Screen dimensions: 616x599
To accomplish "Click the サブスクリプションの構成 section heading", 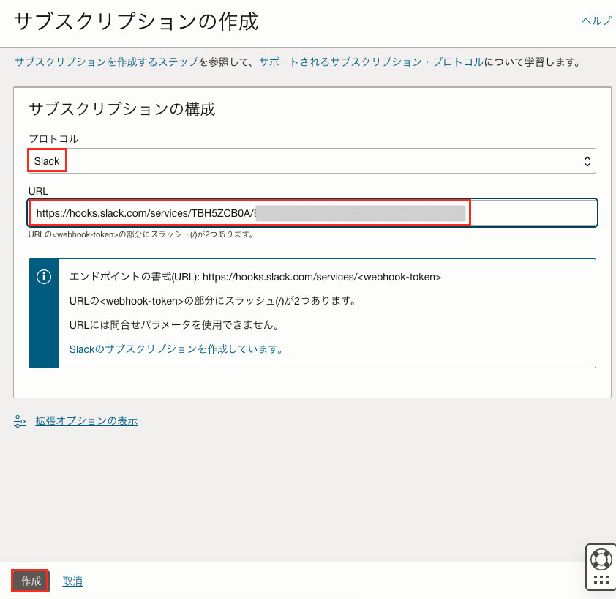I will [x=121, y=110].
